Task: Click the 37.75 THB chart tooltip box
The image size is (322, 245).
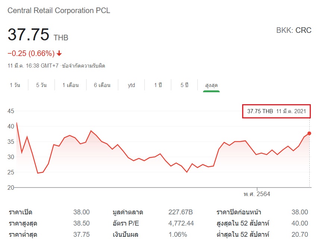Action: pos(276,111)
